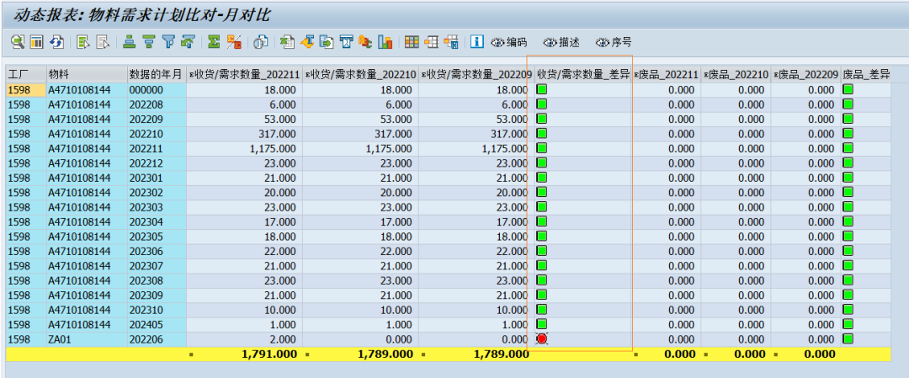The width and height of the screenshot is (909, 378).
Task: Click the 000000 year-month cell
Action: 157,90
